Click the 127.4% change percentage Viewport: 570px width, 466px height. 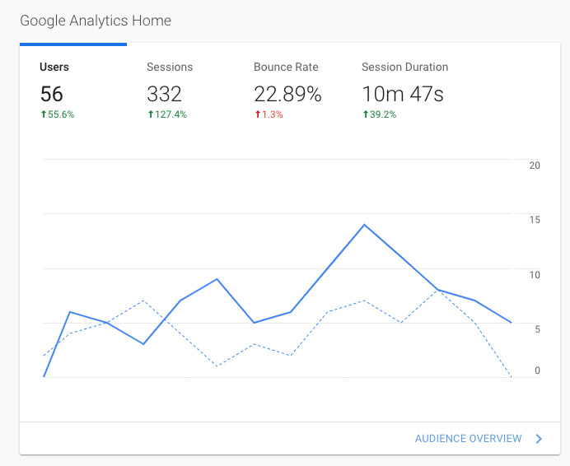click(x=171, y=114)
